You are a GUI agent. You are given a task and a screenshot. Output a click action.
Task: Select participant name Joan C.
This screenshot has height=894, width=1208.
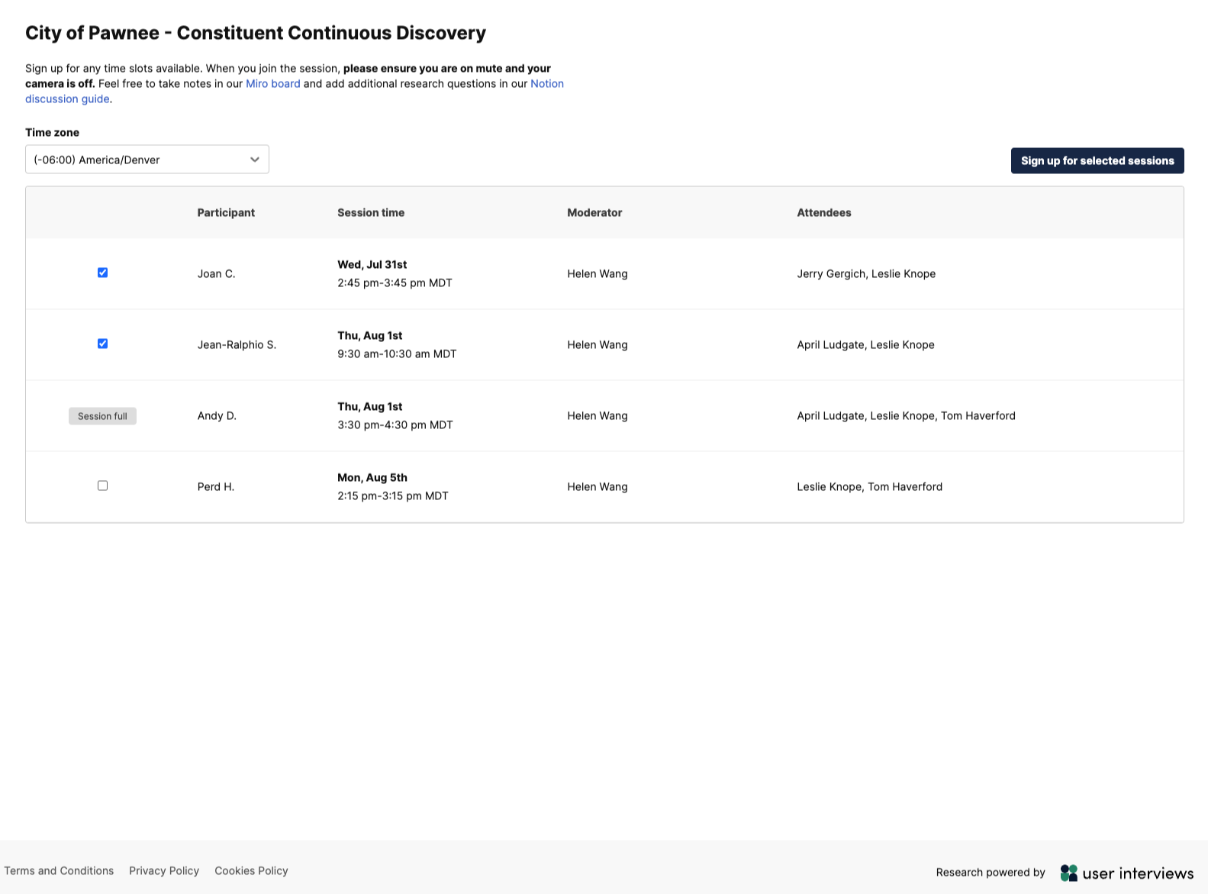(217, 273)
